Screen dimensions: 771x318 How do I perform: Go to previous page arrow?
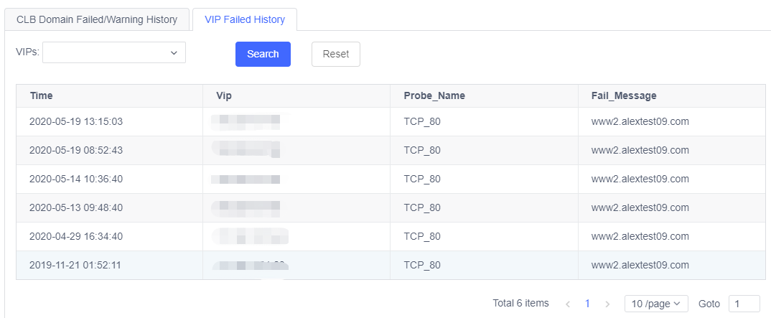pyautogui.click(x=568, y=304)
